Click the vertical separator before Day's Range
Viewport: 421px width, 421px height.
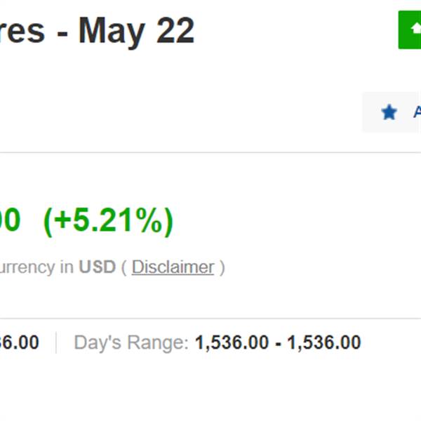point(56,343)
